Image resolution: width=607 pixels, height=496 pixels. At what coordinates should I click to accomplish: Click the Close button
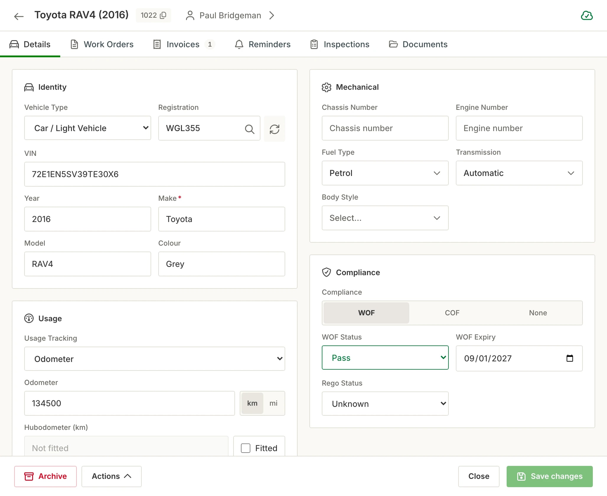tap(479, 476)
